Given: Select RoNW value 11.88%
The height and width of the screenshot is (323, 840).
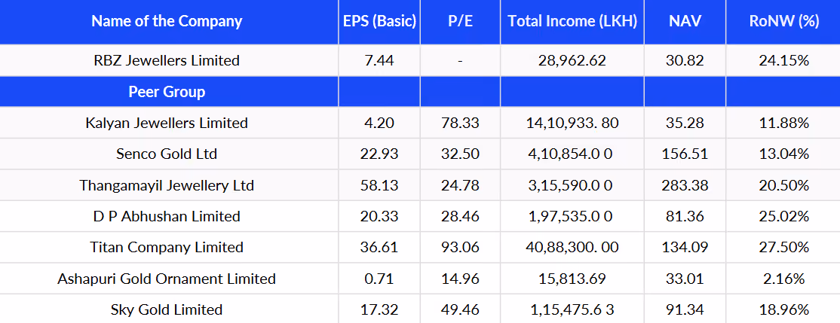Looking at the screenshot, I should pos(783,123).
